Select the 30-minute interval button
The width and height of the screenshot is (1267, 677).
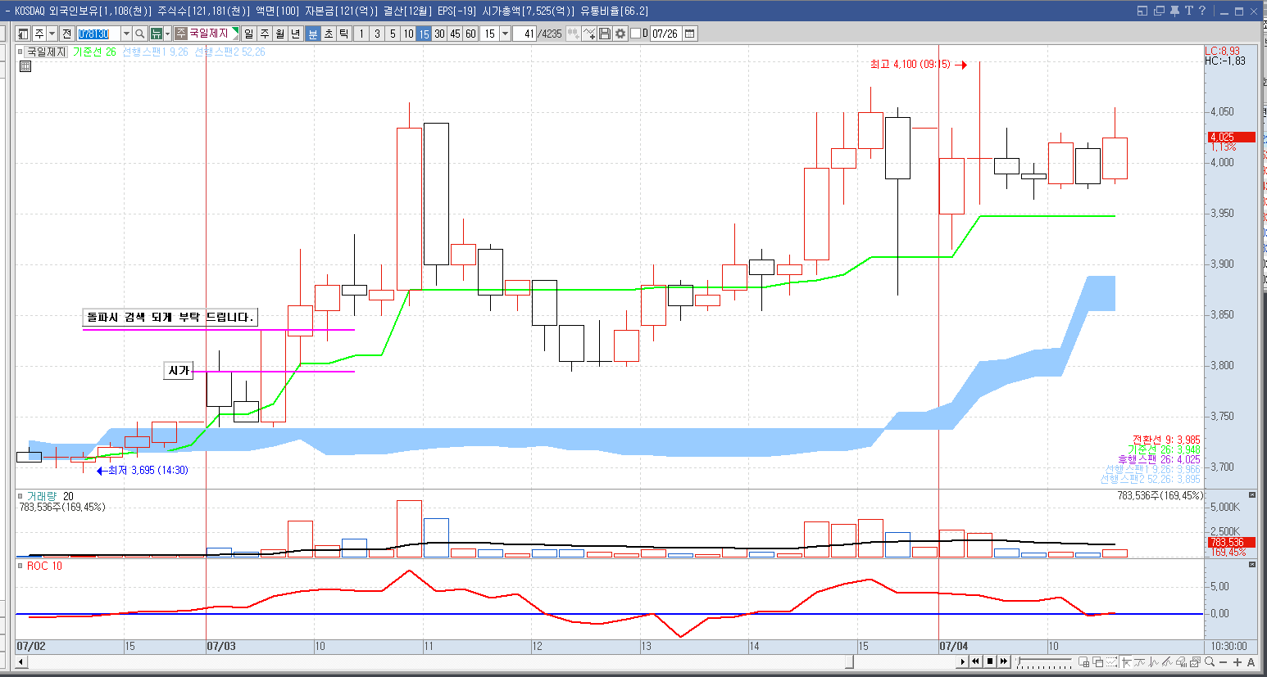(439, 34)
